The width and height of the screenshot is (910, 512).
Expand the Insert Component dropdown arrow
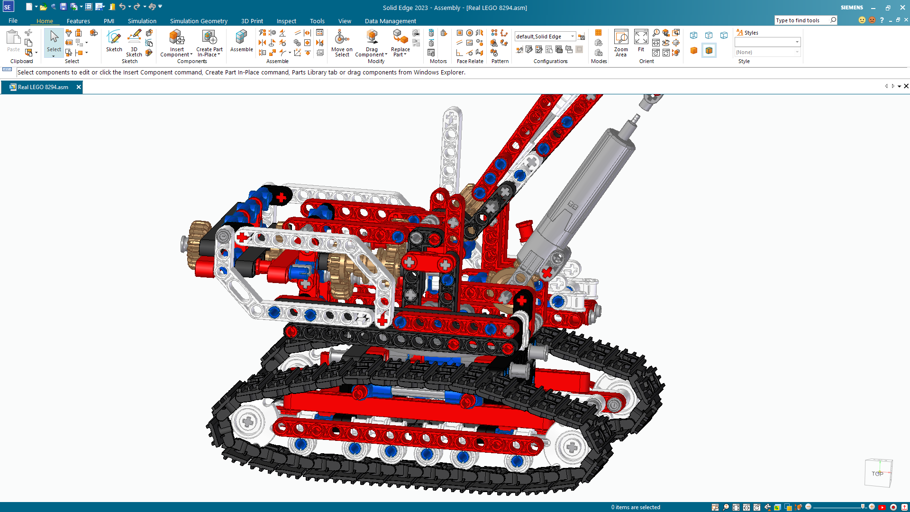pos(191,55)
